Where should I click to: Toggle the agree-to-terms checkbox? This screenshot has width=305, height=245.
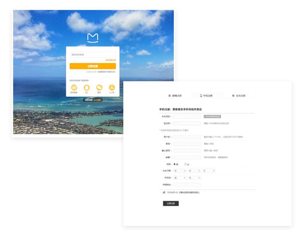tap(164, 192)
